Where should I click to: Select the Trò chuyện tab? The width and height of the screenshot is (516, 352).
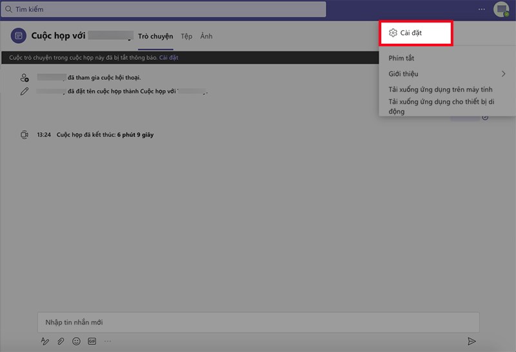155,37
